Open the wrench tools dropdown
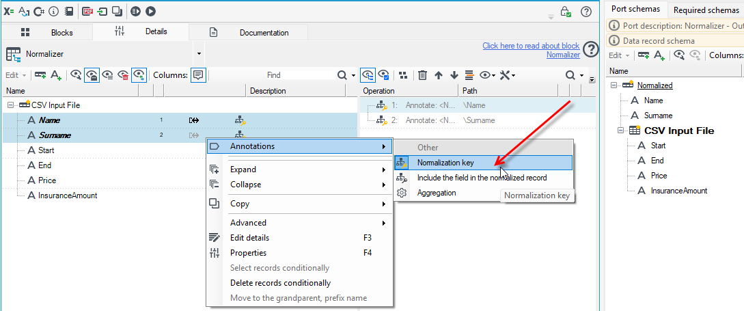The height and width of the screenshot is (311, 744). click(x=507, y=75)
